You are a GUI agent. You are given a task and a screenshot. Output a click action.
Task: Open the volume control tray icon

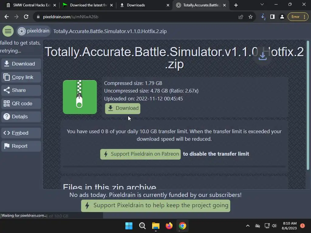pos(274,226)
